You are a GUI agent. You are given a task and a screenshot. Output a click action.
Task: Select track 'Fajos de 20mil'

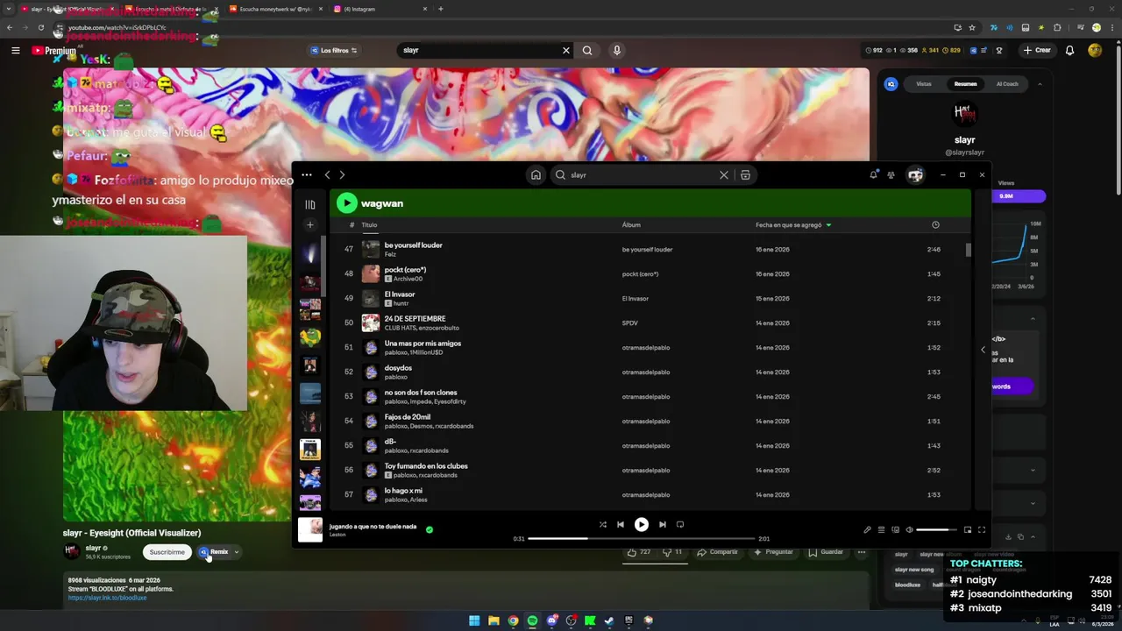point(650,421)
